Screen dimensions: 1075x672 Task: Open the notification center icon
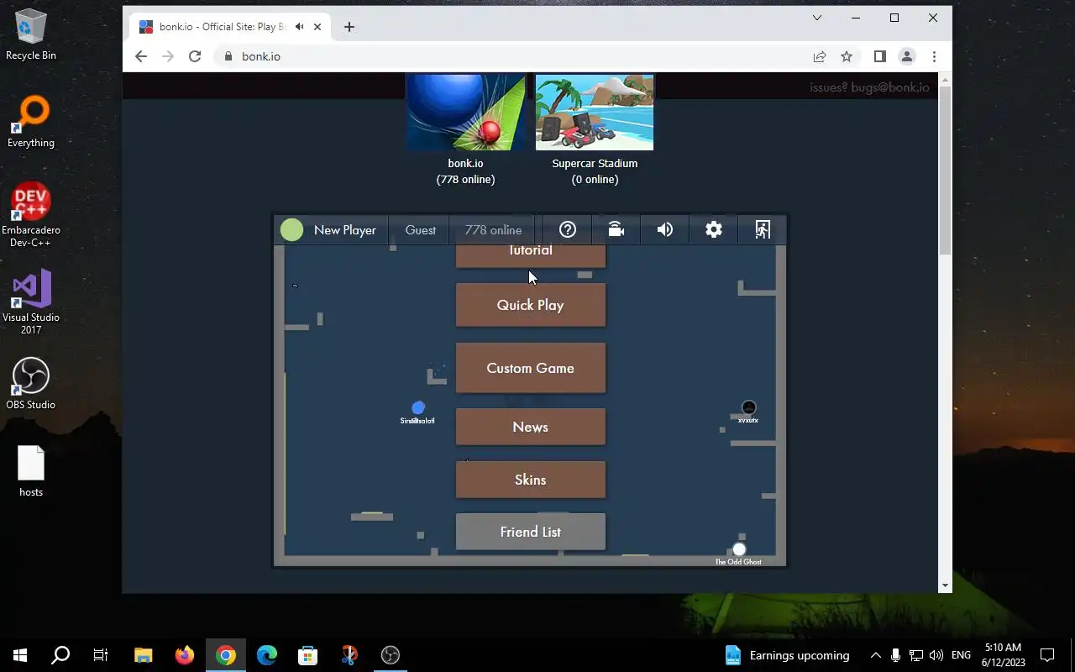tap(1047, 655)
